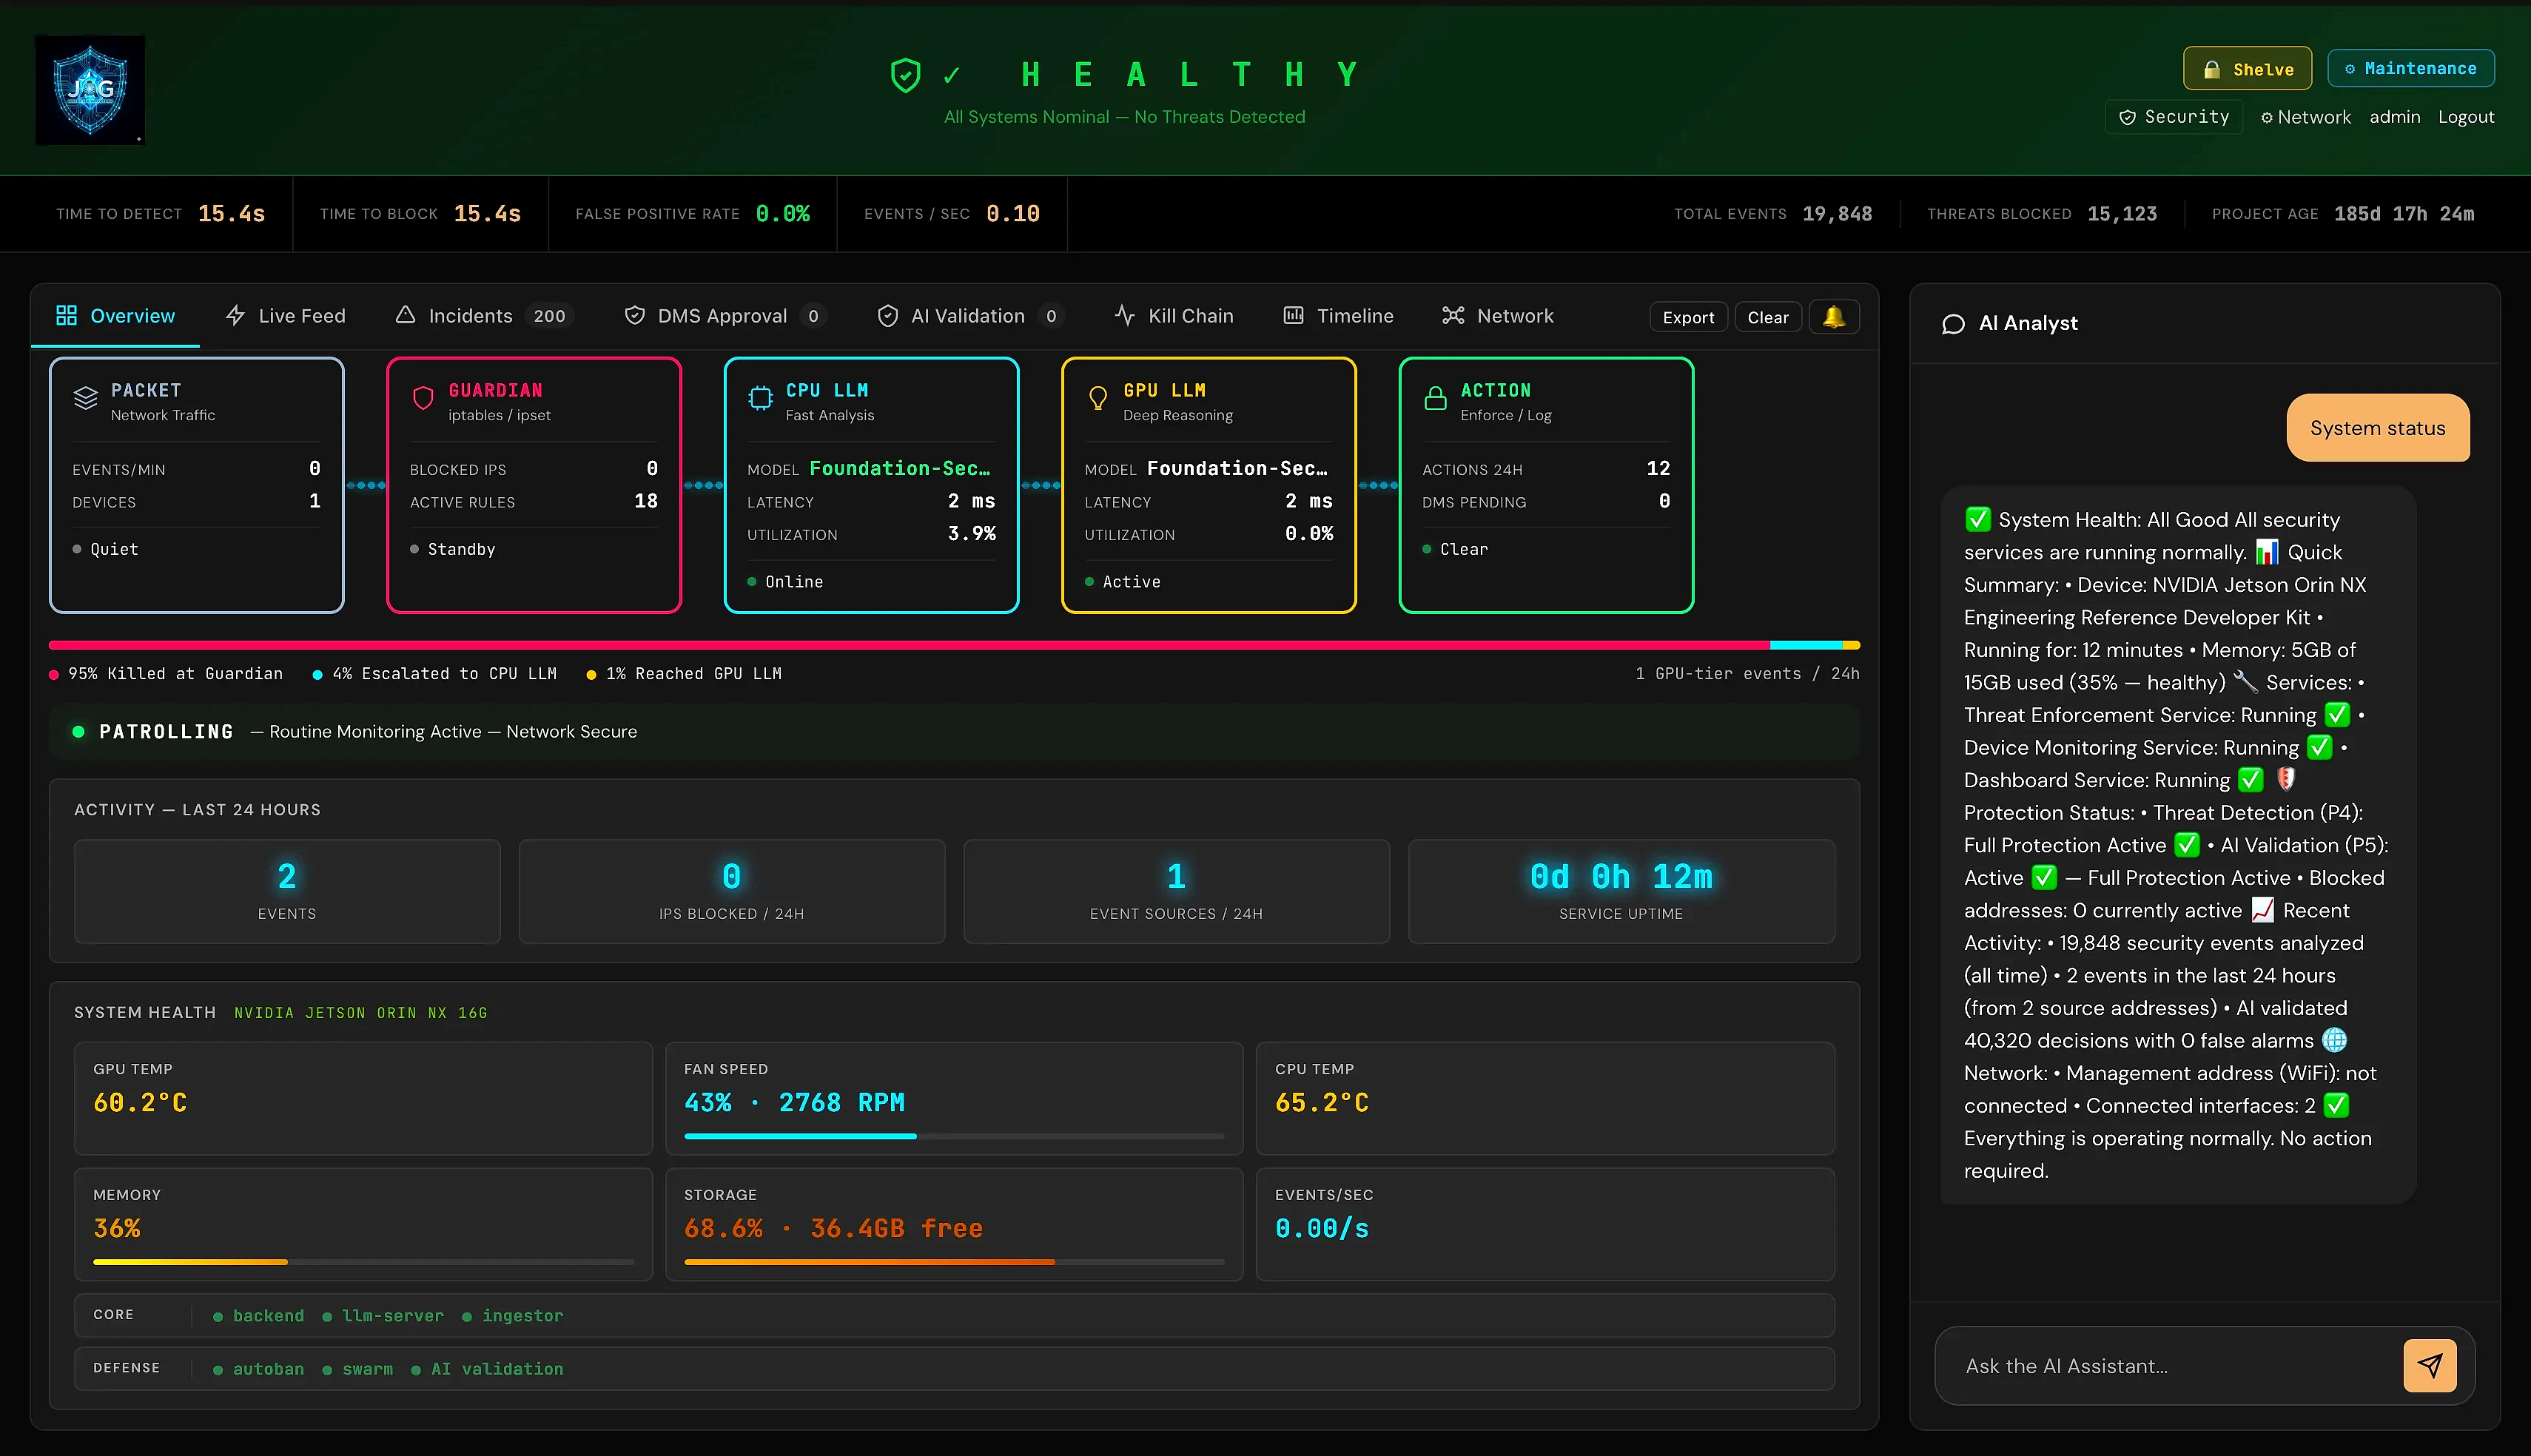The width and height of the screenshot is (2531, 1456).
Task: Click the admin user link
Action: pyautogui.click(x=2394, y=117)
